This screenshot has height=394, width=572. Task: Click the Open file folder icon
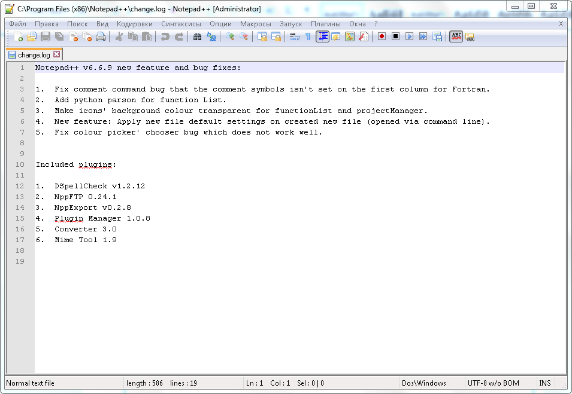click(32, 37)
